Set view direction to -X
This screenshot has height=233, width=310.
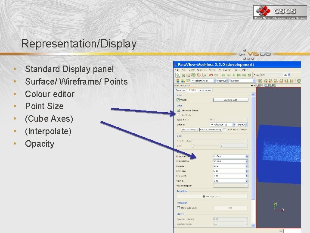point(271,81)
